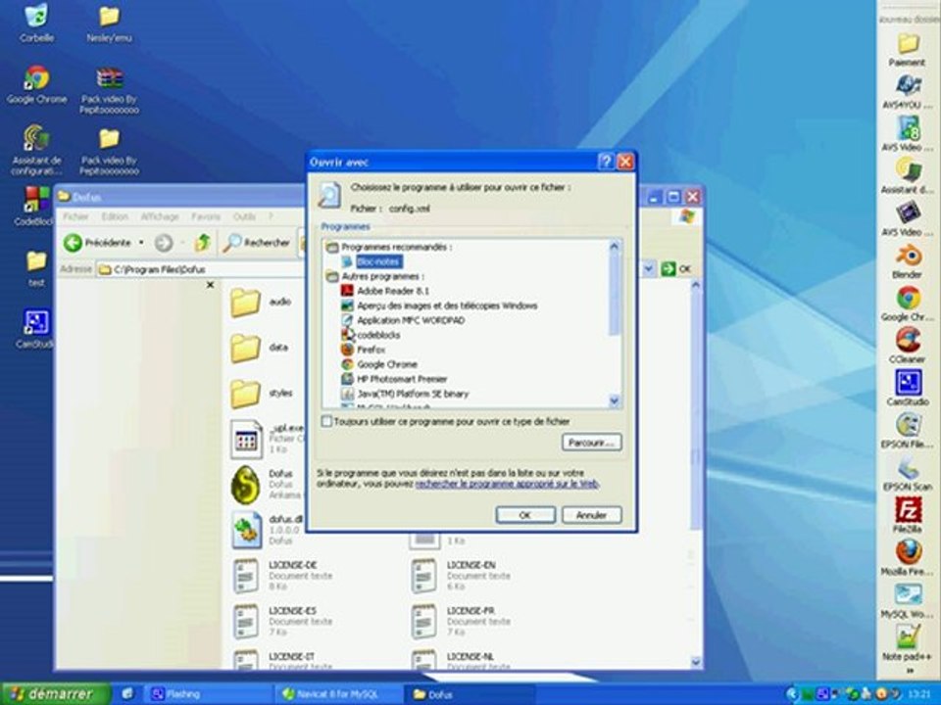This screenshot has height=705, width=941.
Task: Pick Application MFC WORDPAD from the list
Action: pos(411,320)
